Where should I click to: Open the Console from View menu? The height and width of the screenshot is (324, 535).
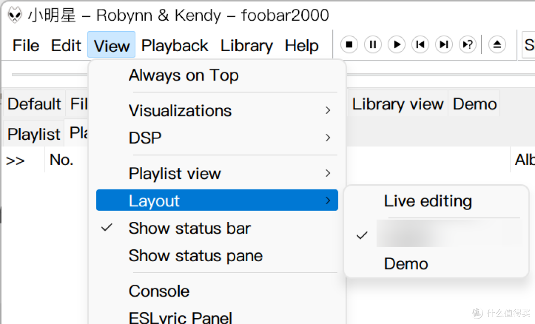(217, 291)
